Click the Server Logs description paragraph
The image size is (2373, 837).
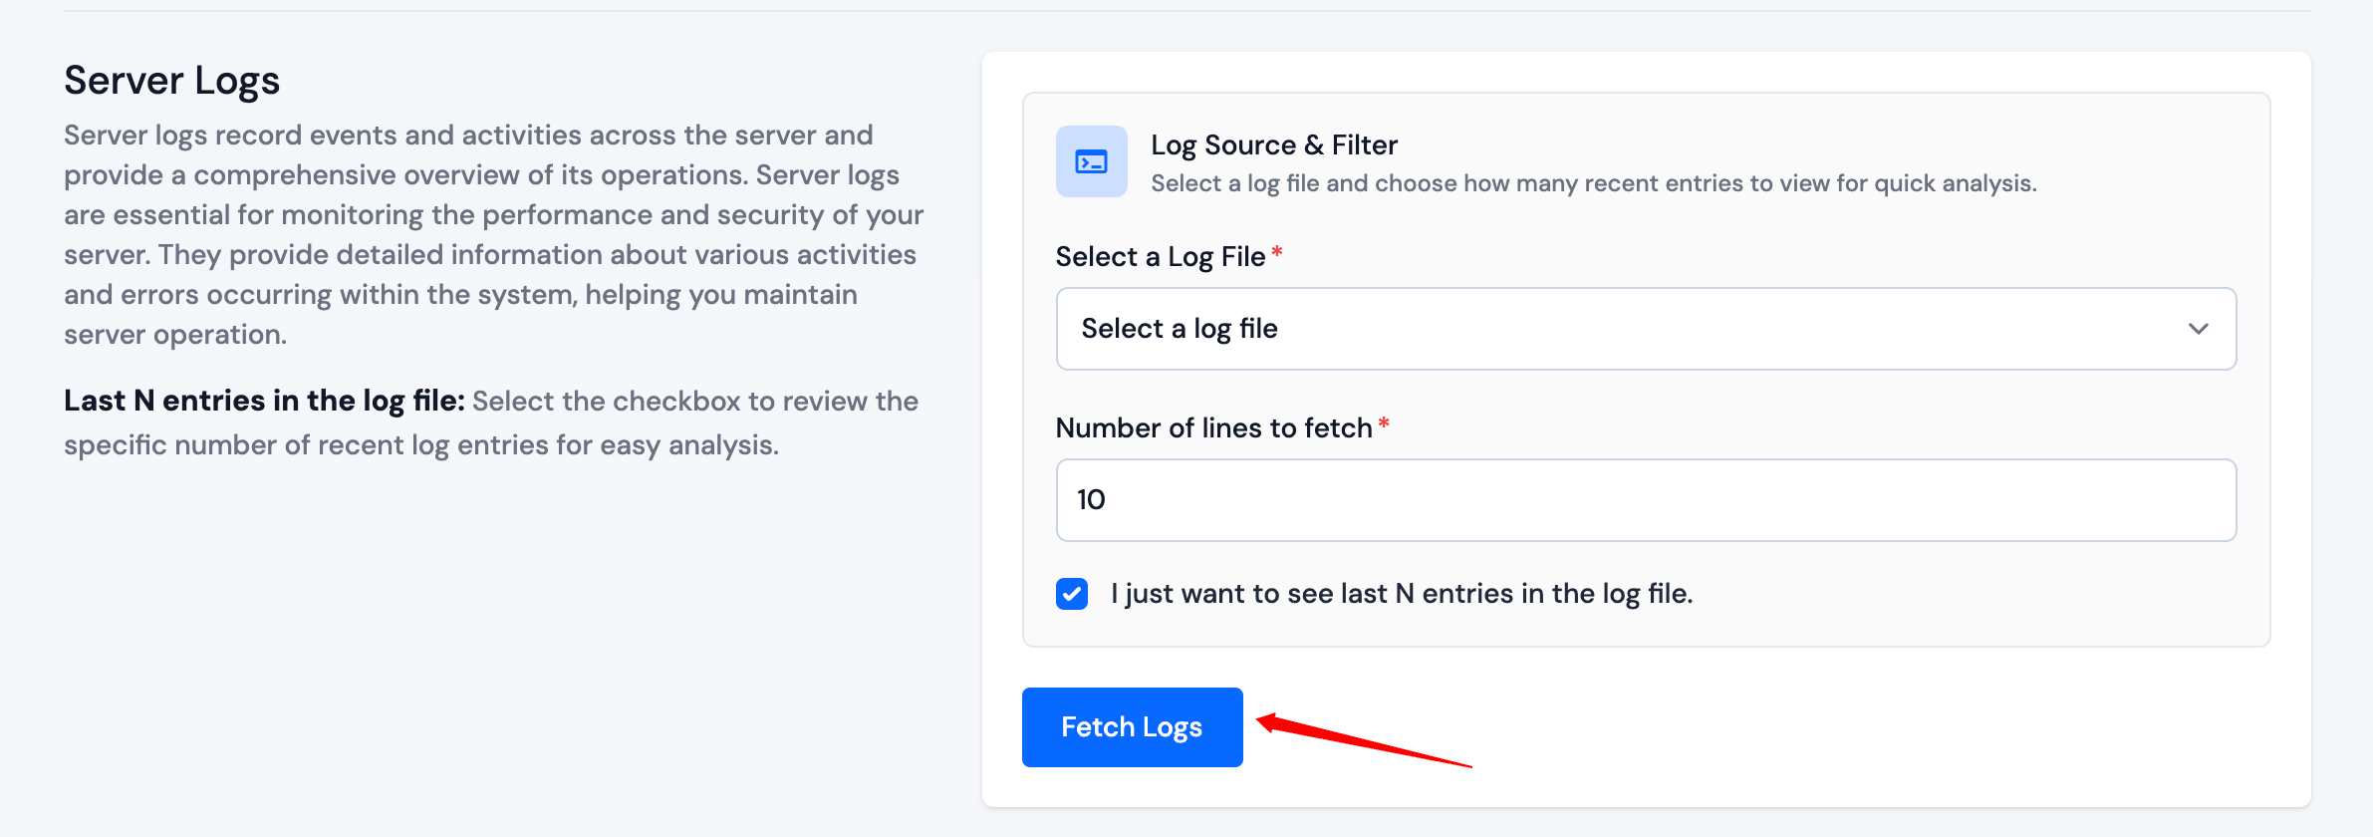pyautogui.click(x=493, y=235)
